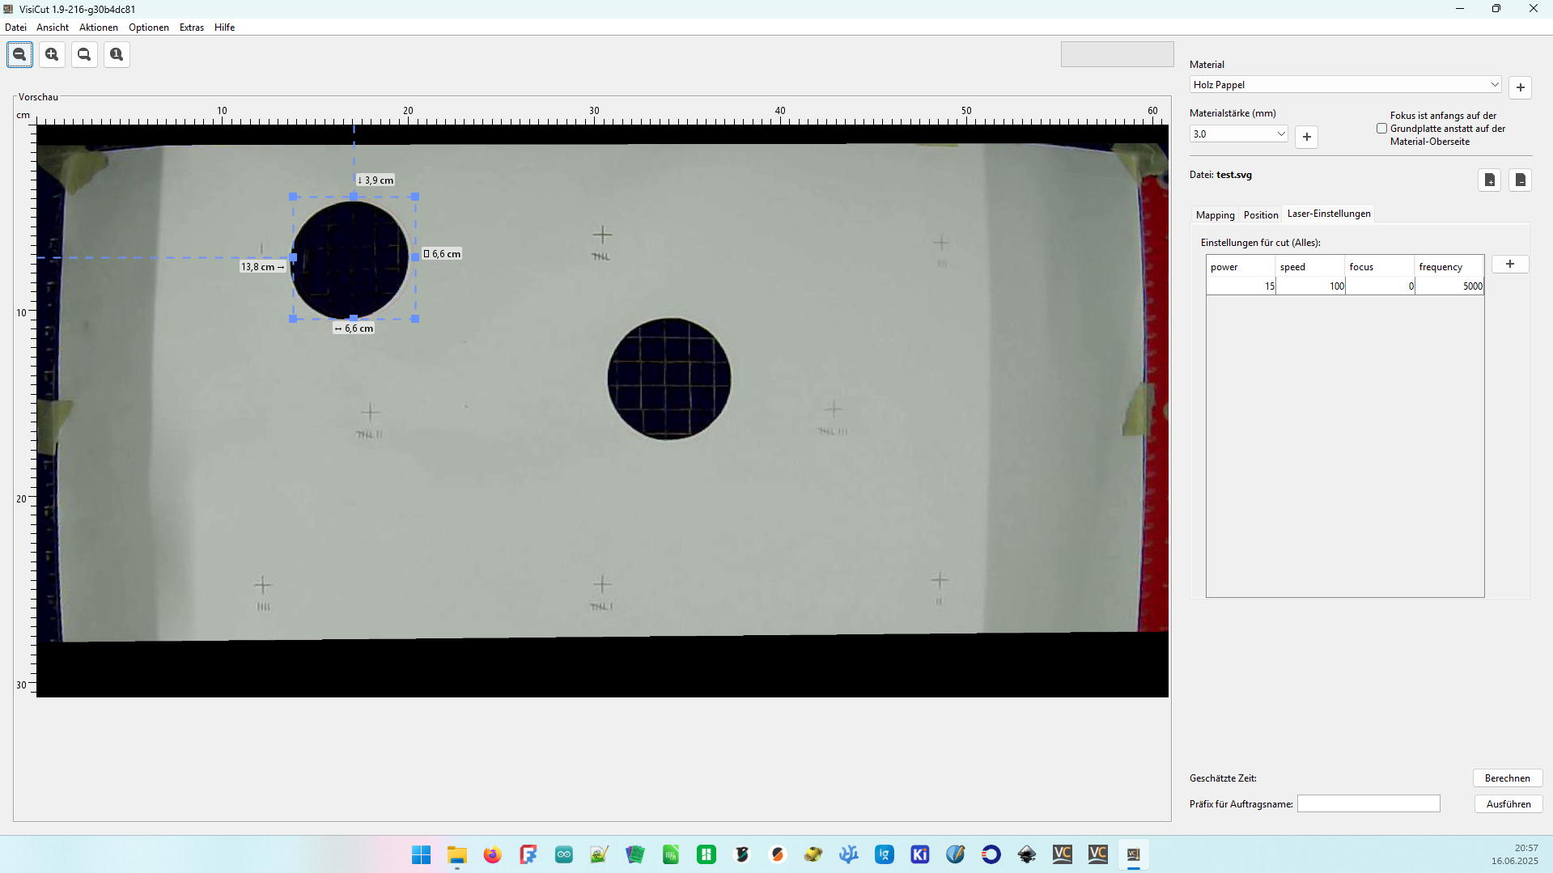
Task: Enable focus on Grundplatte checkbox
Action: [1381, 129]
